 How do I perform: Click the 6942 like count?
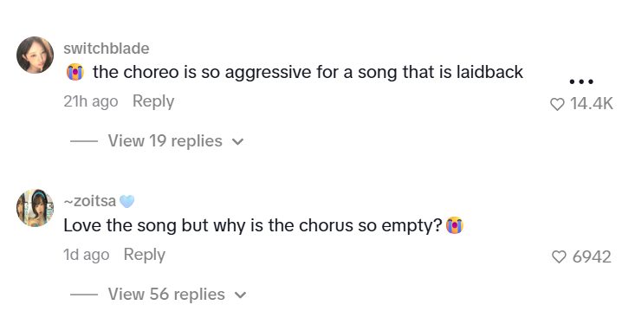(592, 257)
